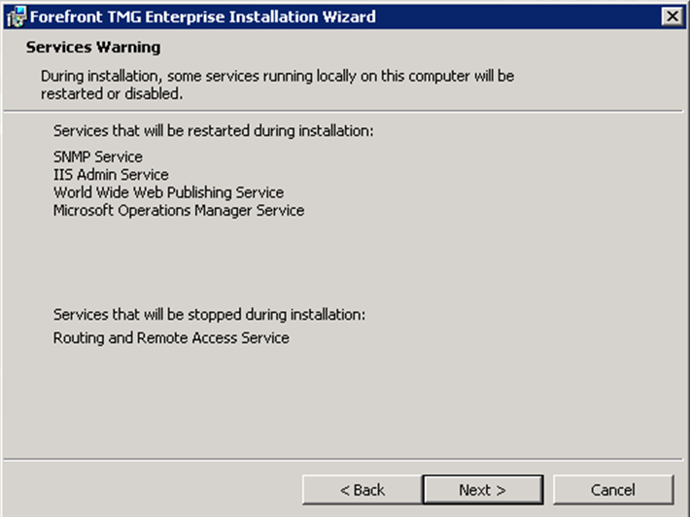This screenshot has height=517, width=690.
Task: Click the 'restarted or disabled.' description line
Action: [x=112, y=94]
